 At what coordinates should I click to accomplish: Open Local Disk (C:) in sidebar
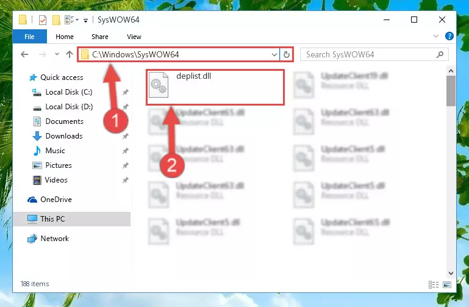tap(69, 92)
